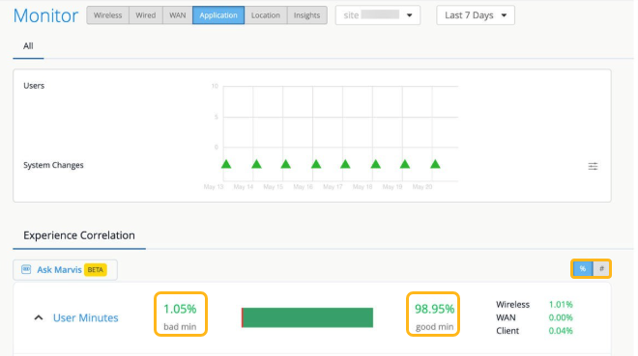The height and width of the screenshot is (356, 638).
Task: Select the Application monitor tab
Action: coord(218,15)
